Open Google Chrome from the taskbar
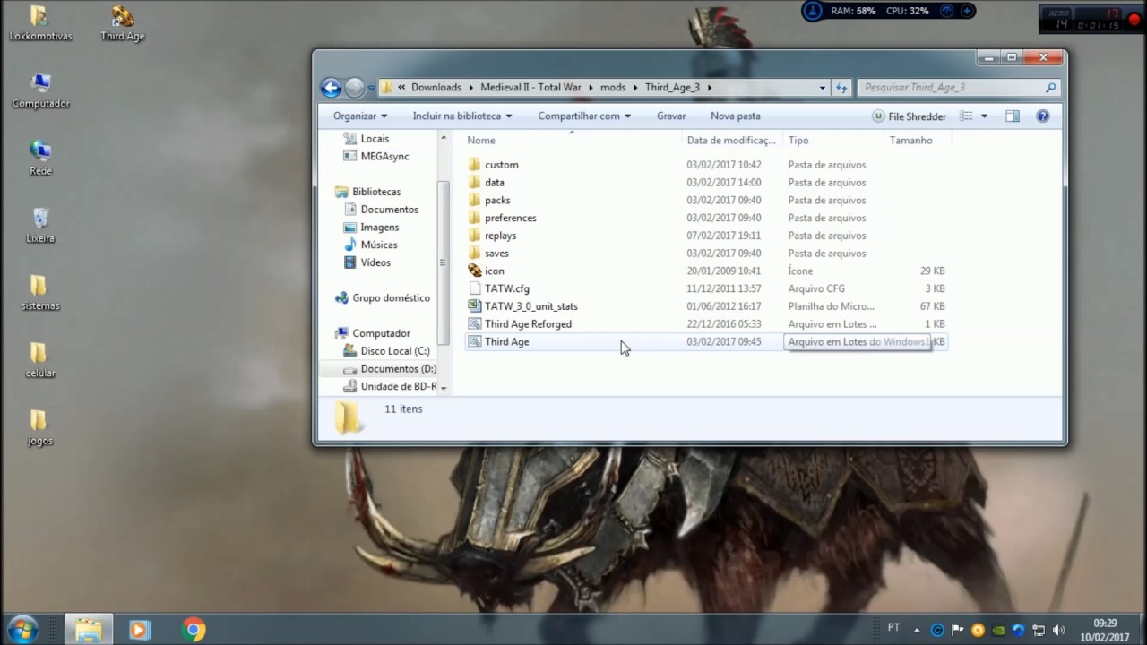This screenshot has width=1147, height=645. [x=193, y=630]
